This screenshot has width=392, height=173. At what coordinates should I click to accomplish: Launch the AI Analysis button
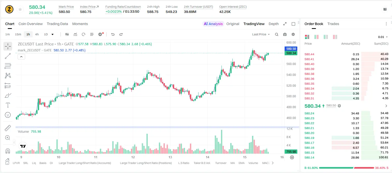tap(213, 24)
